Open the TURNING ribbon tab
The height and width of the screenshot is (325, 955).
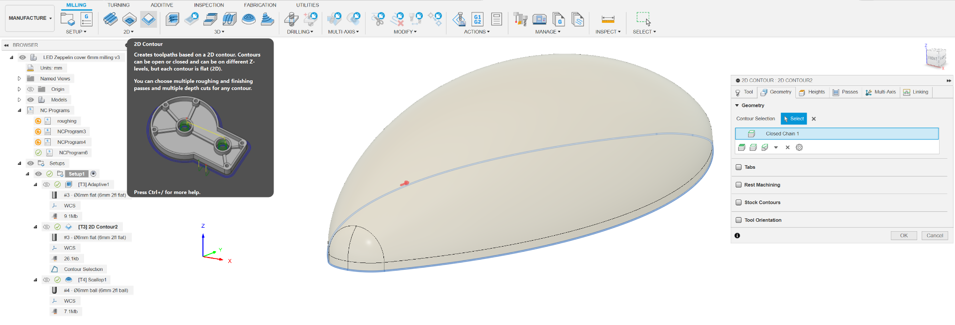[118, 5]
